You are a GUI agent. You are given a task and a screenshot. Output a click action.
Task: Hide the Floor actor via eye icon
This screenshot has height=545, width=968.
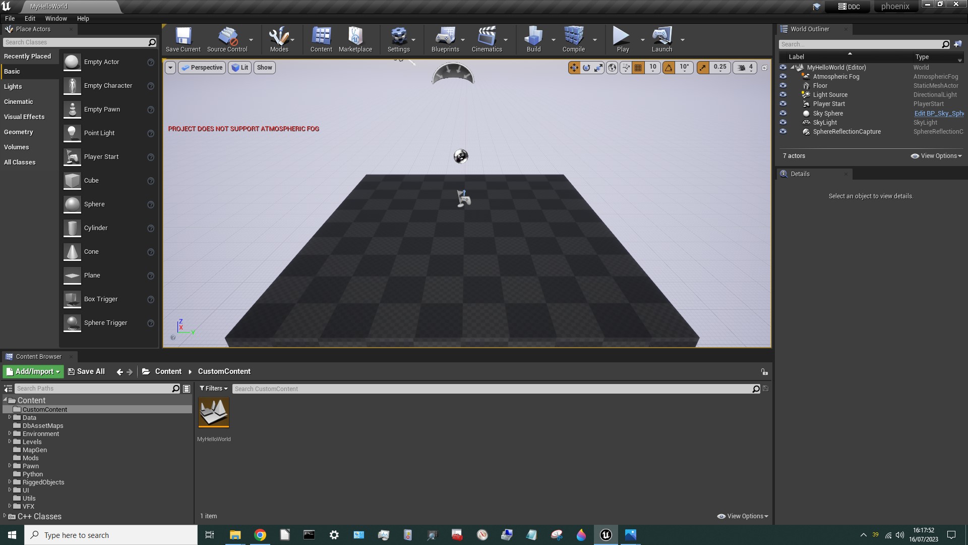coord(783,86)
